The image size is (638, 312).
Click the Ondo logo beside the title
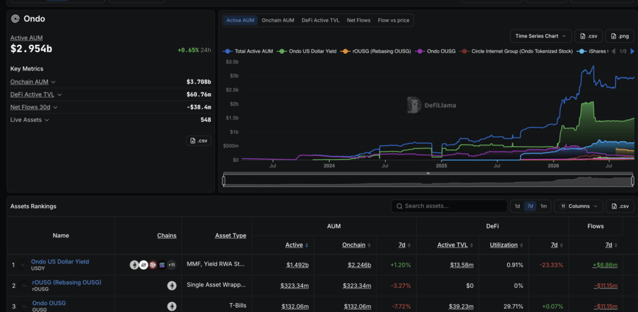click(x=16, y=19)
